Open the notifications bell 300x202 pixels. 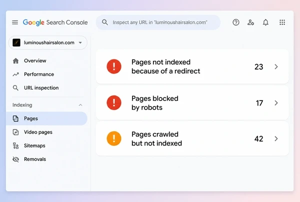[265, 22]
